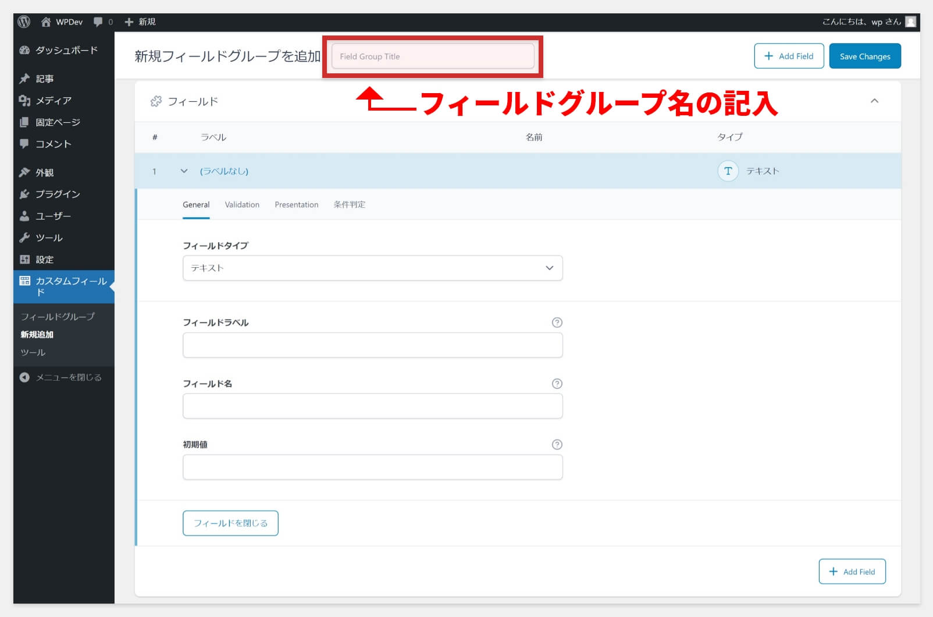Focus the Field Group Title input
The height and width of the screenshot is (617, 933).
point(433,56)
